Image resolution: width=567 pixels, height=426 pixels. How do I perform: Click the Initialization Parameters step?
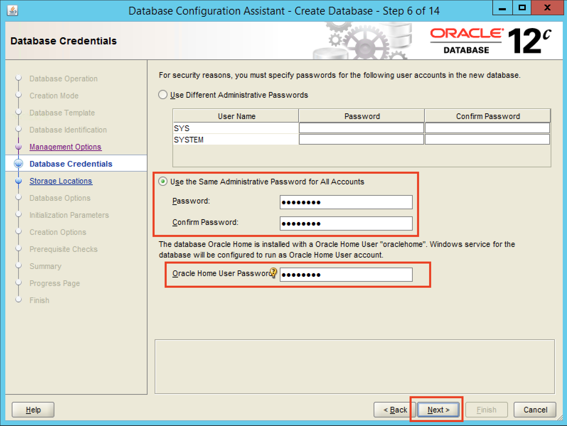point(69,215)
